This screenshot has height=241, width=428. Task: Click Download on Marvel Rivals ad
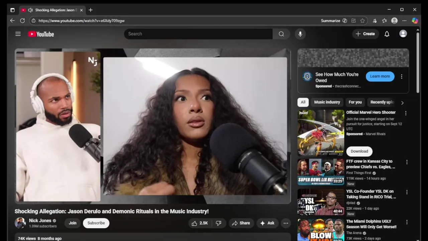pos(359,151)
